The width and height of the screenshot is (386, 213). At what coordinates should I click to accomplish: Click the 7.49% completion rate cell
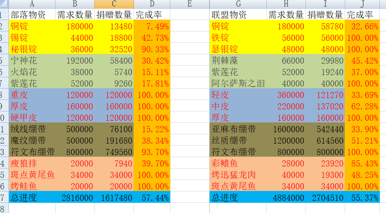coord(152,27)
